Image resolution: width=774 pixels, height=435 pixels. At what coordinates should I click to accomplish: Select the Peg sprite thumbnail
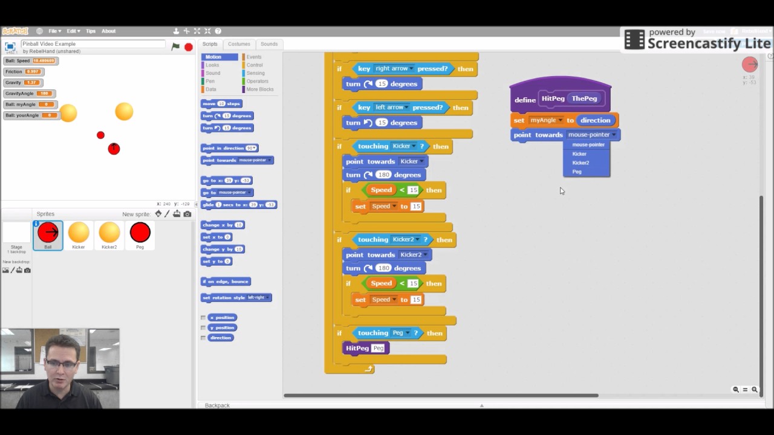(x=140, y=235)
